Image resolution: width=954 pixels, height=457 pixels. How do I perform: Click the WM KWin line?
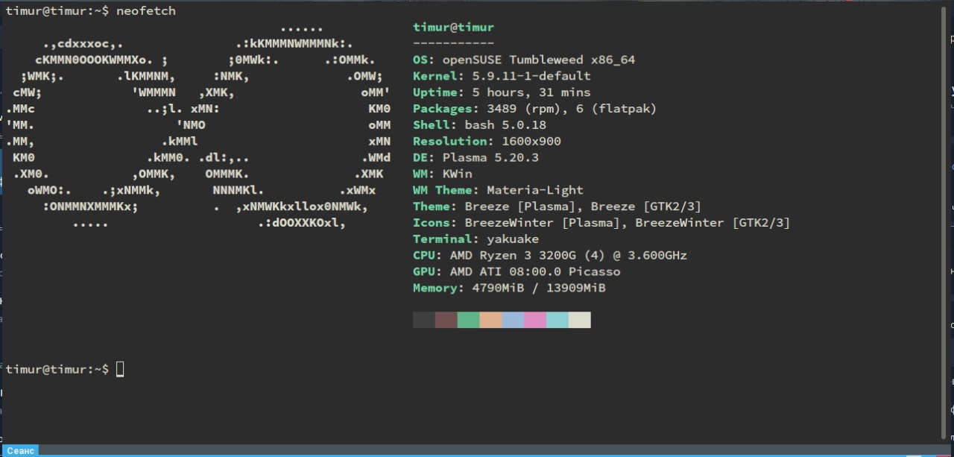pos(442,174)
